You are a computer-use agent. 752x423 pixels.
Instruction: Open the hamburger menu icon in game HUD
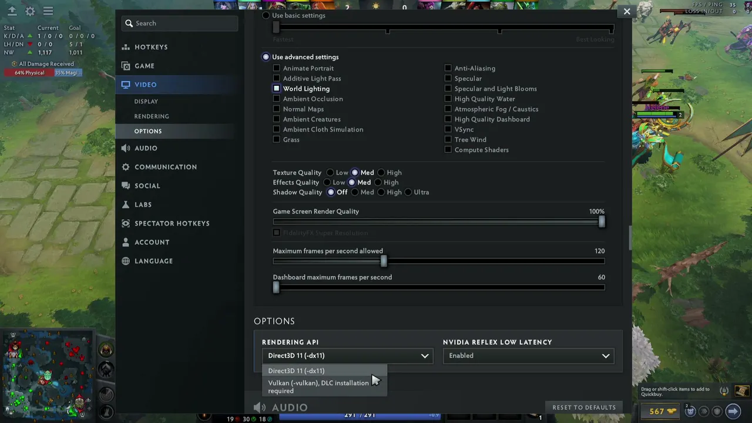coord(48,11)
